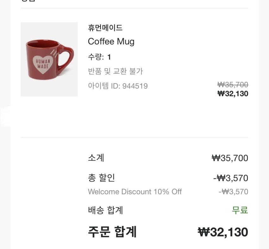269x249 pixels.
Task: Click the 배송 합계 label
Action: tap(105, 210)
